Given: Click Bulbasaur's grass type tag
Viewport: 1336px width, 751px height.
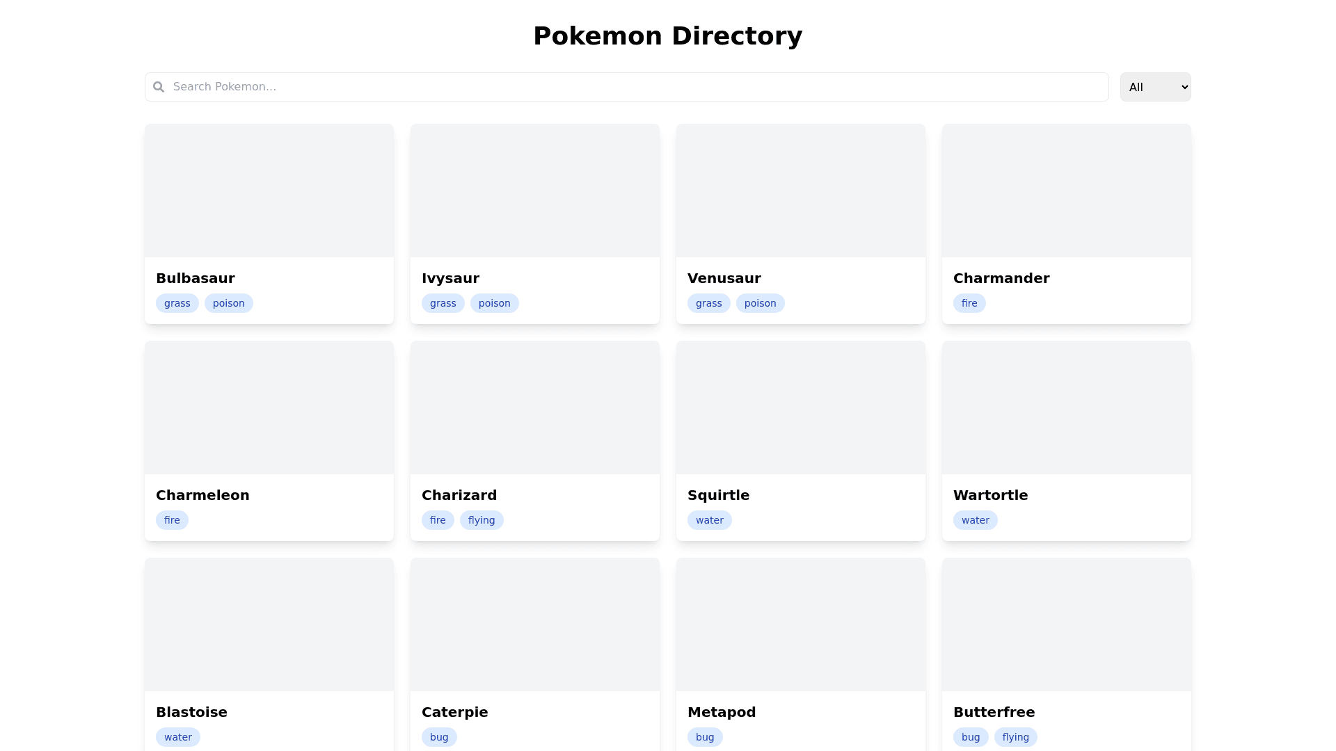Looking at the screenshot, I should pyautogui.click(x=177, y=303).
